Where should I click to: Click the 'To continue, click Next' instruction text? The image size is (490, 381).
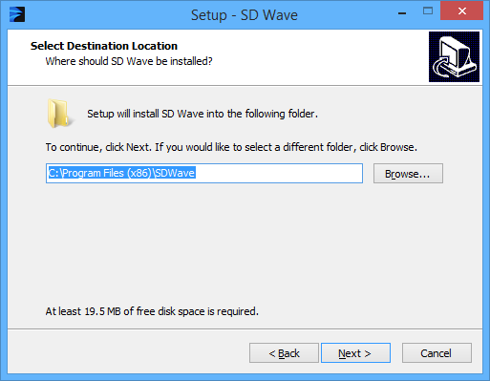231,147
